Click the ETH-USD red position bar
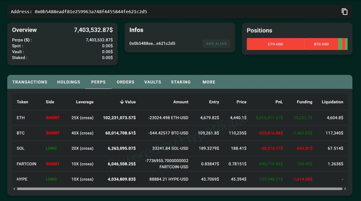361x201 pixels. pos(275,44)
